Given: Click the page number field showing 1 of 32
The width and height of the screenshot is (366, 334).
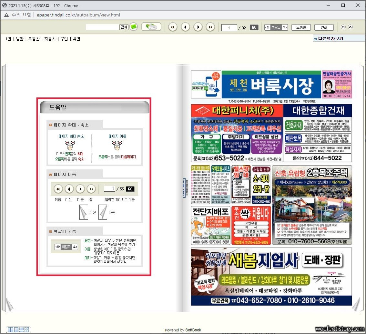Looking at the screenshot, I should [229, 28].
